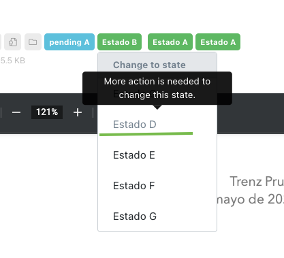The height and width of the screenshot is (258, 284).
Task: Open the pending A state badge
Action: pos(69,42)
